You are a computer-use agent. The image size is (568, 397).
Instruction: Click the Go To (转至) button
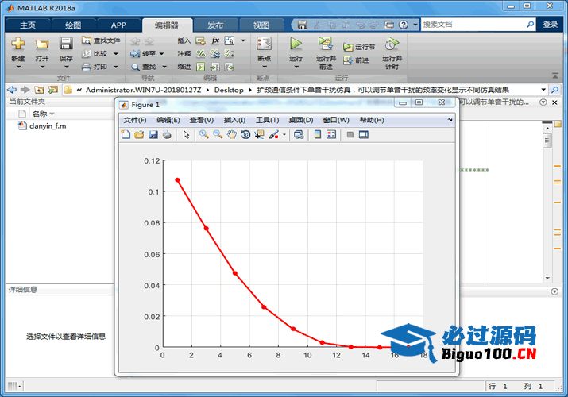(143, 53)
